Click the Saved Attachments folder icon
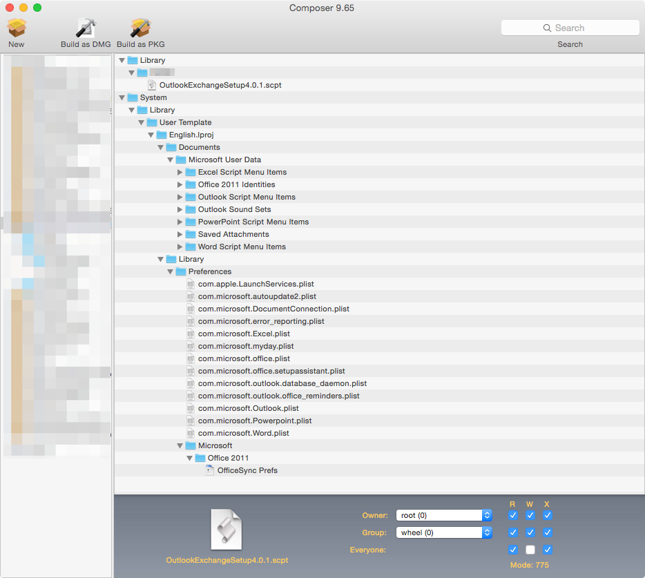Image resolution: width=645 pixels, height=578 pixels. tap(191, 234)
